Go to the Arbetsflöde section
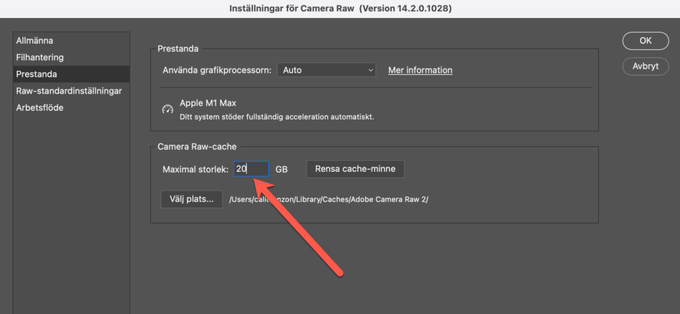 click(x=40, y=108)
